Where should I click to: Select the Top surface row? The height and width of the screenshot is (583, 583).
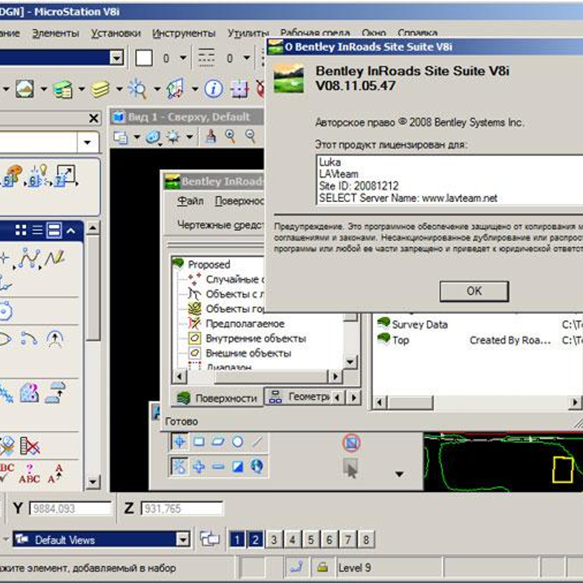pyautogui.click(x=401, y=340)
